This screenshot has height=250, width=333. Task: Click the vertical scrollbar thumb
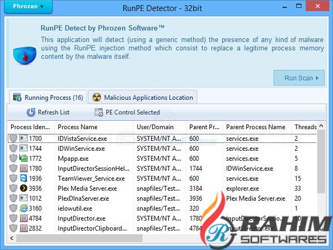321,161
